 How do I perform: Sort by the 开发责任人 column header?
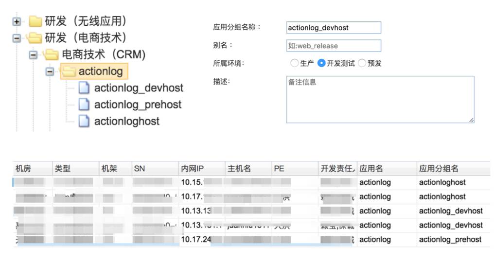[337, 169]
